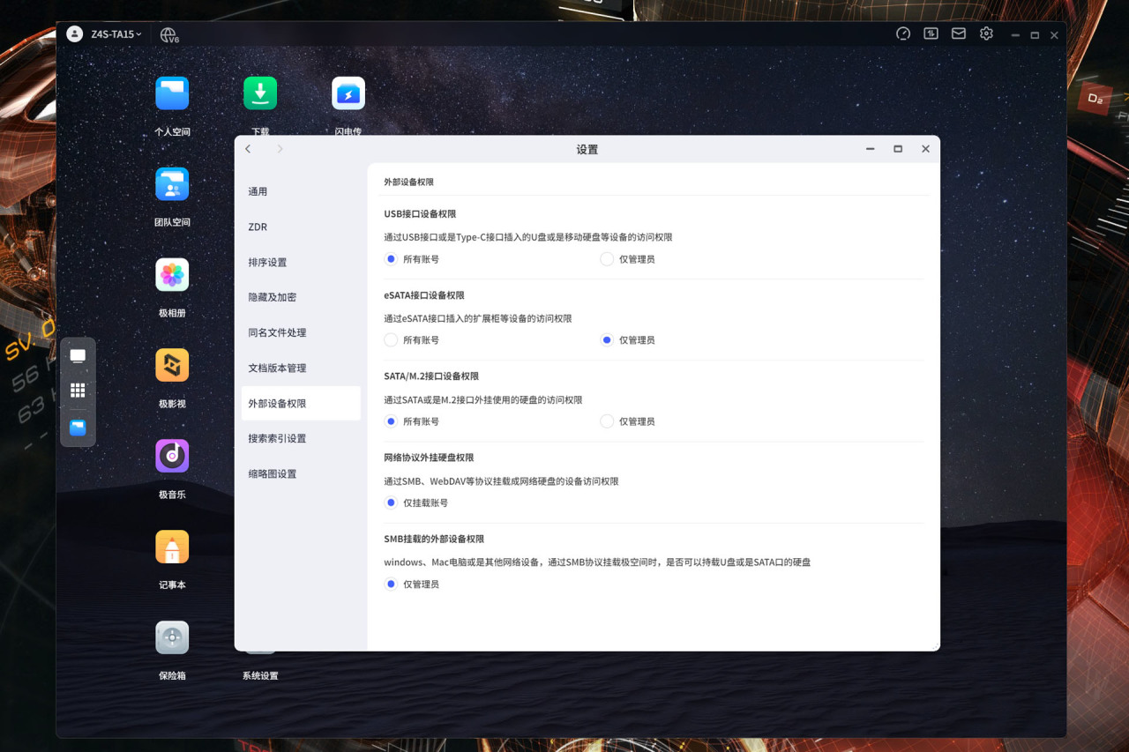
Task: Go to the 隐藏及加密 section
Action: (301, 297)
